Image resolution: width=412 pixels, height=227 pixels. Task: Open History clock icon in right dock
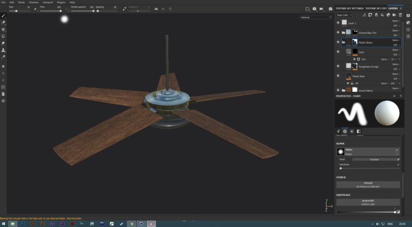tap(408, 30)
